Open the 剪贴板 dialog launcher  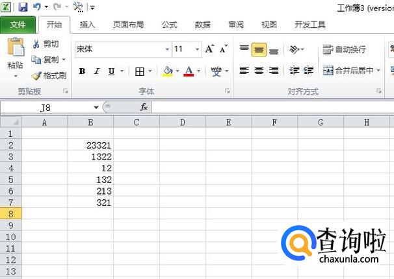(x=66, y=91)
